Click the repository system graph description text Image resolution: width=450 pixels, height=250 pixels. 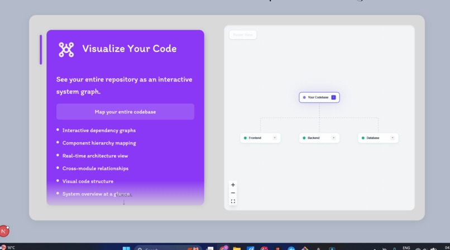[x=125, y=85]
